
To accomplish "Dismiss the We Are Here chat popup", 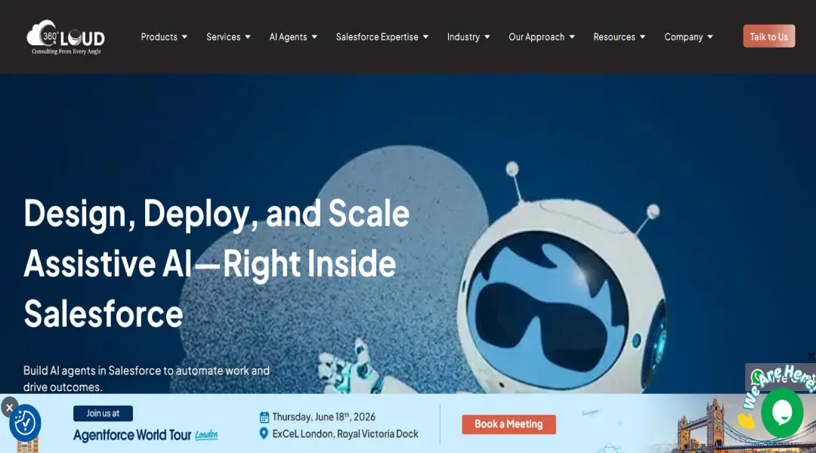I will tap(811, 356).
